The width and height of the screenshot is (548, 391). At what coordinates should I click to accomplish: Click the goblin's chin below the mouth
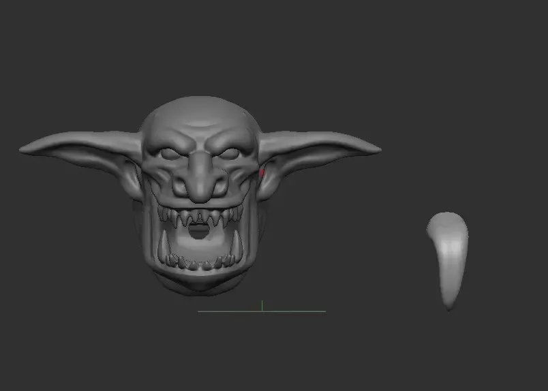[200, 283]
